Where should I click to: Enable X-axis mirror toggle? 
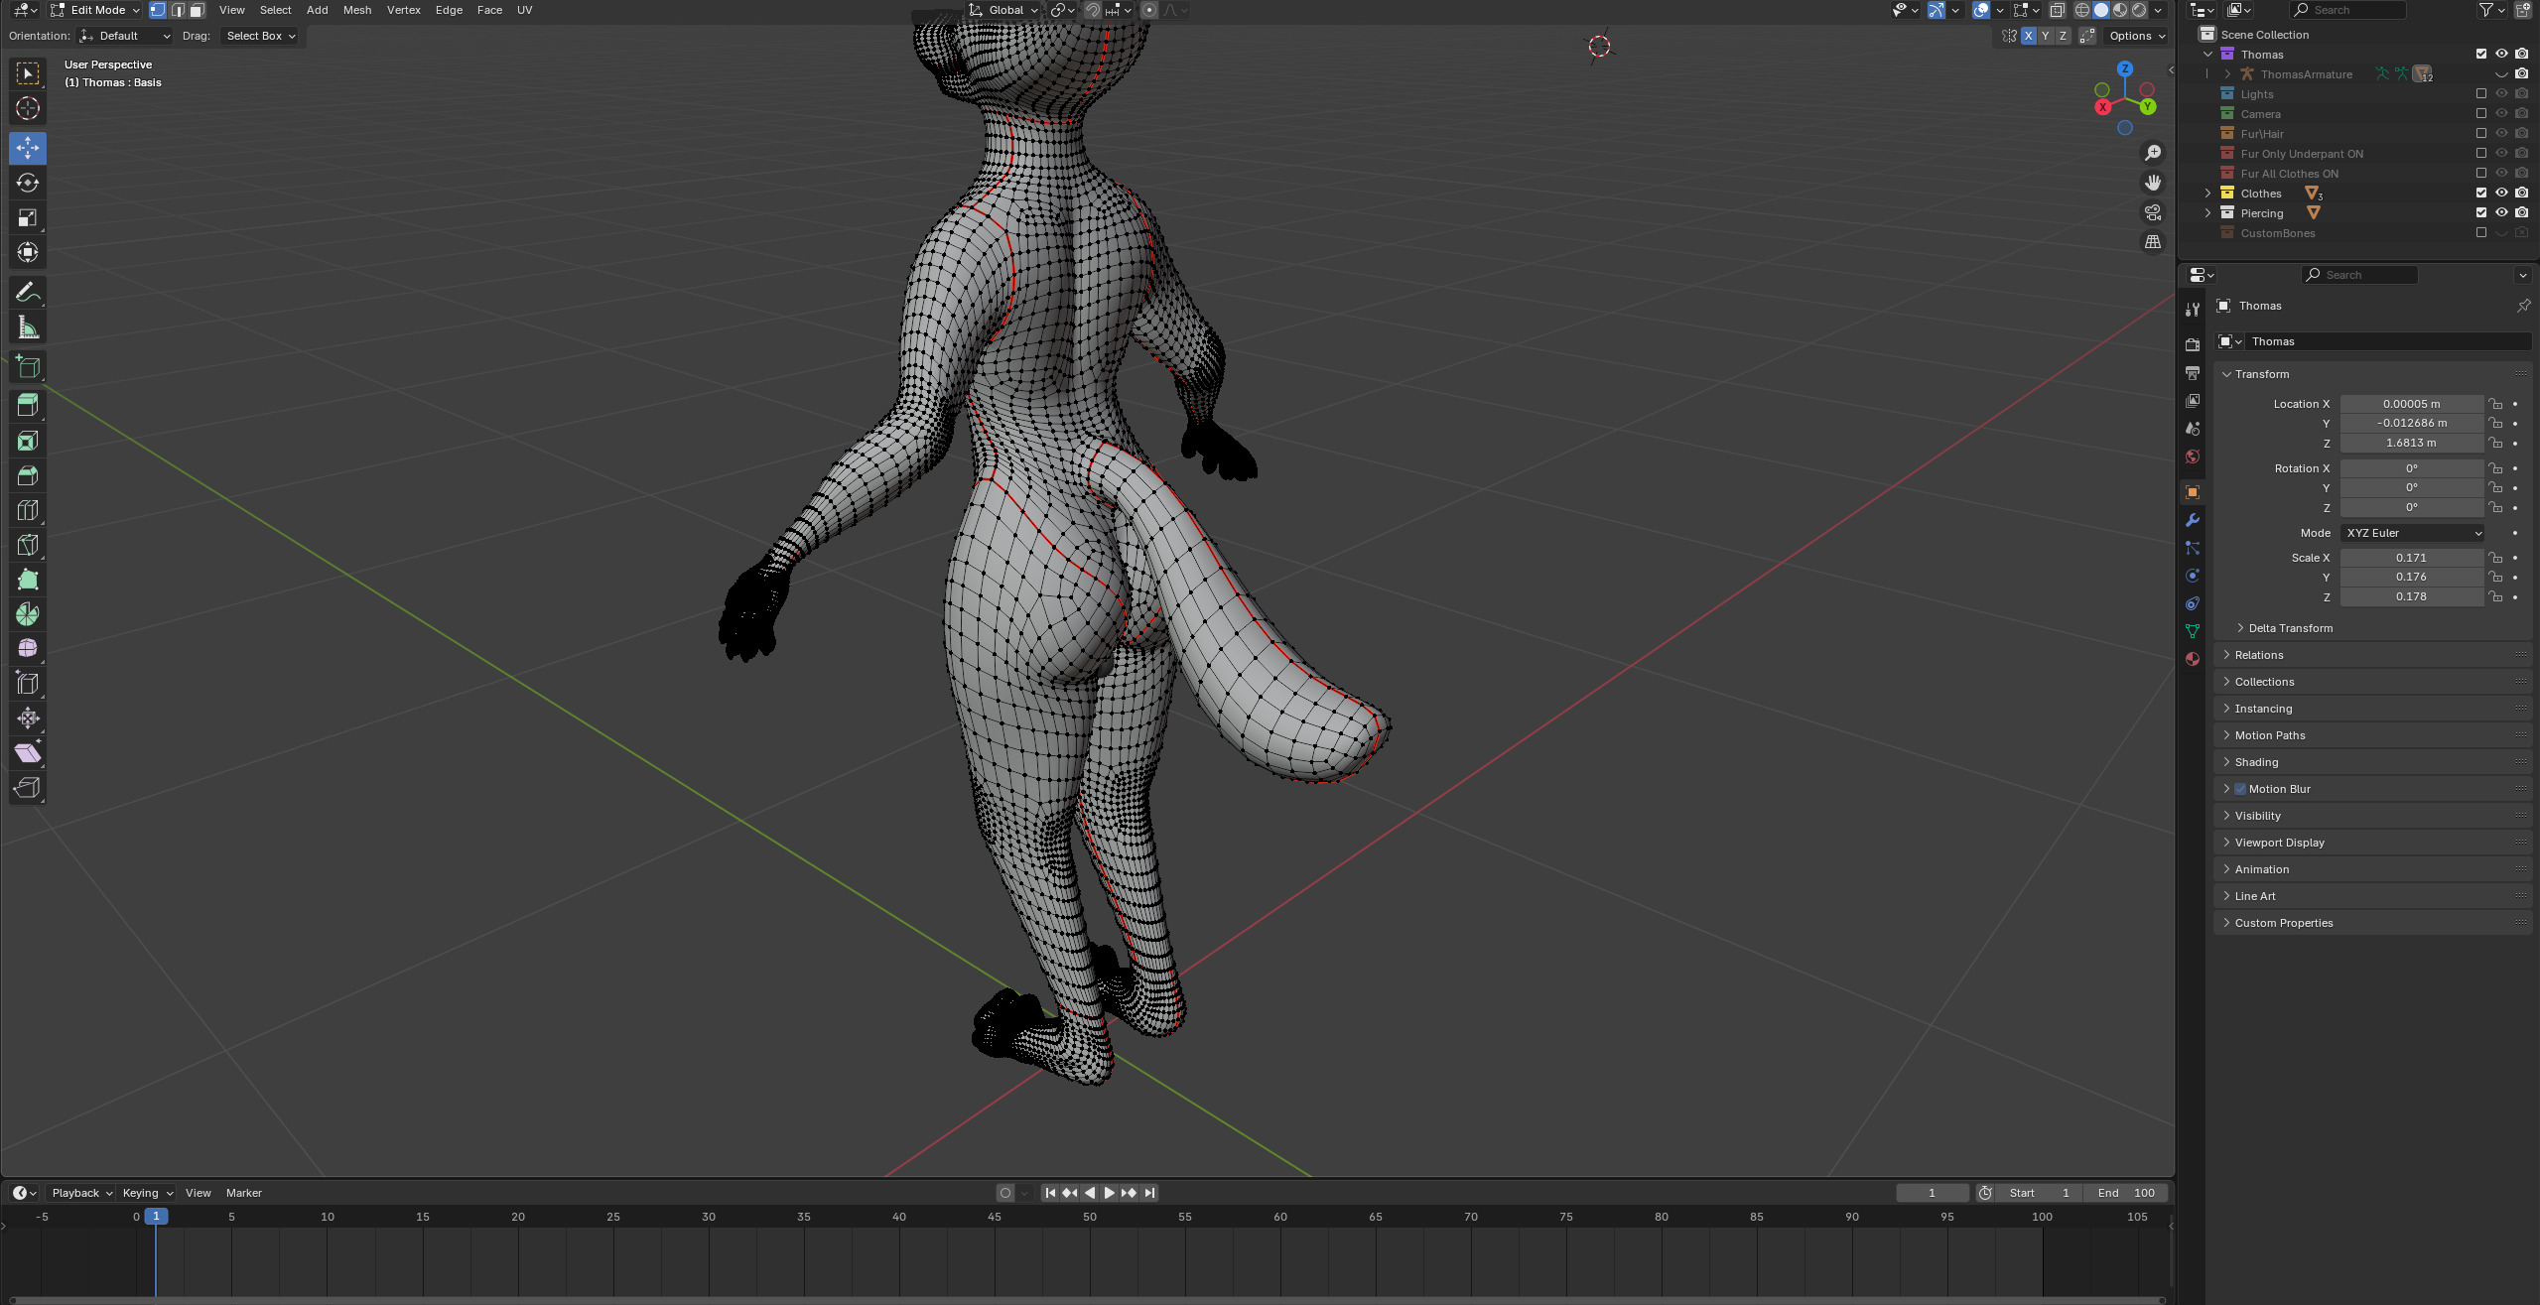(x=2028, y=36)
